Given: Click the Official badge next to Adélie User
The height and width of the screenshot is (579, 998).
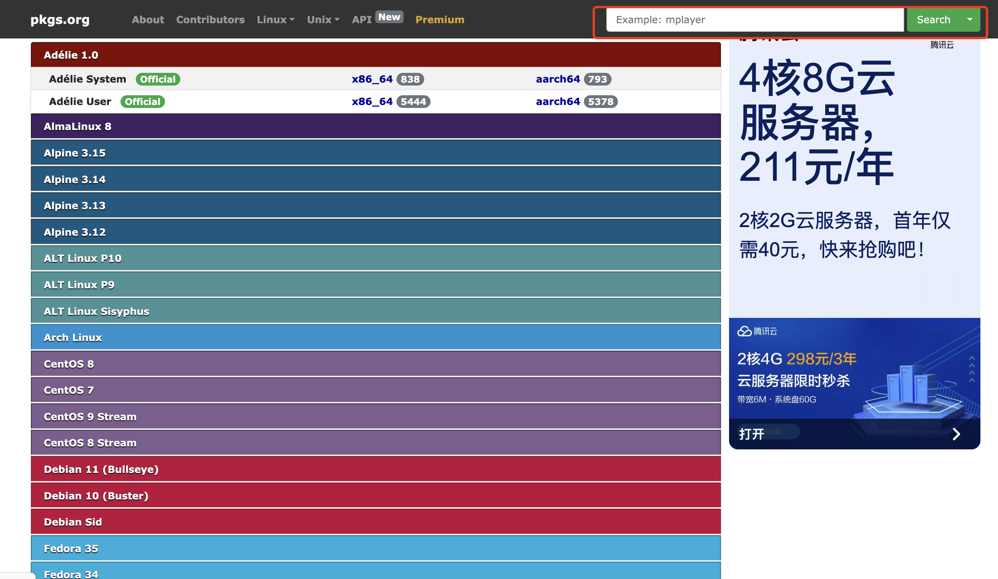Looking at the screenshot, I should pyautogui.click(x=143, y=102).
